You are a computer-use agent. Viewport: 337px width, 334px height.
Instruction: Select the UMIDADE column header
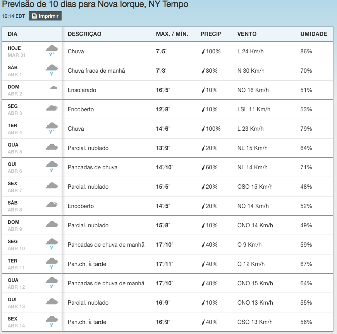click(x=314, y=34)
